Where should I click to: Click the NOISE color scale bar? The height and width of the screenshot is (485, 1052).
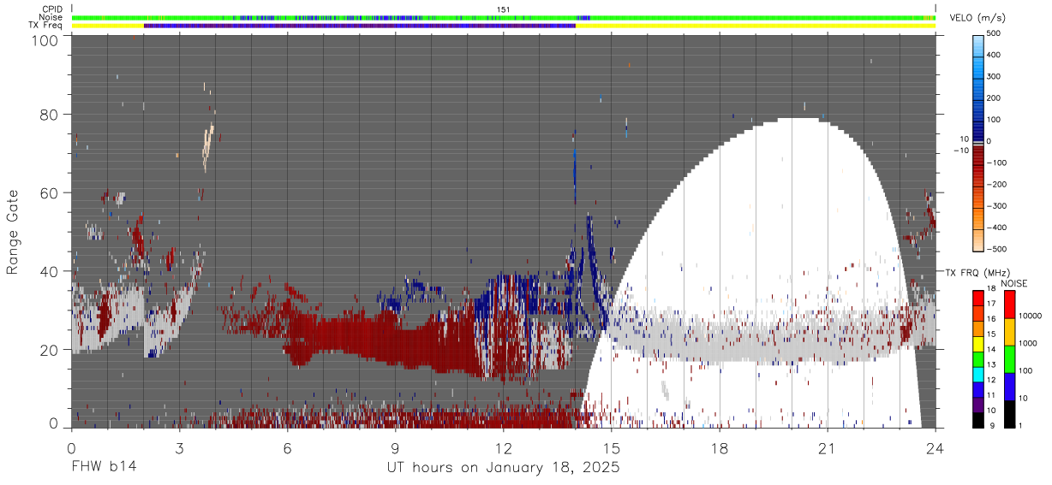pyautogui.click(x=1008, y=358)
